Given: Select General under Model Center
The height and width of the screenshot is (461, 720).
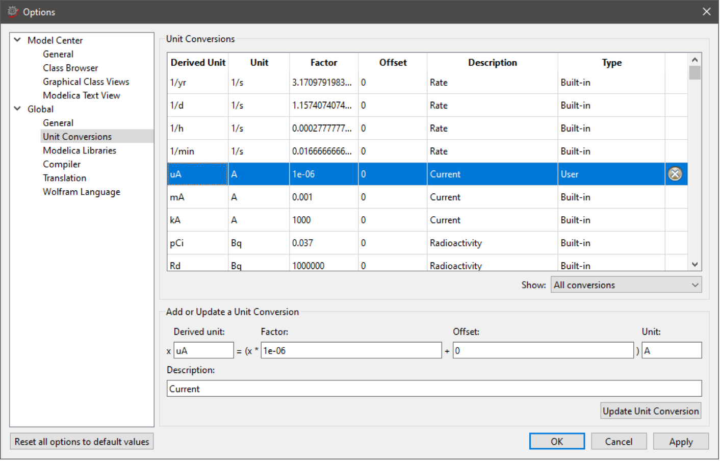Looking at the screenshot, I should click(x=58, y=54).
